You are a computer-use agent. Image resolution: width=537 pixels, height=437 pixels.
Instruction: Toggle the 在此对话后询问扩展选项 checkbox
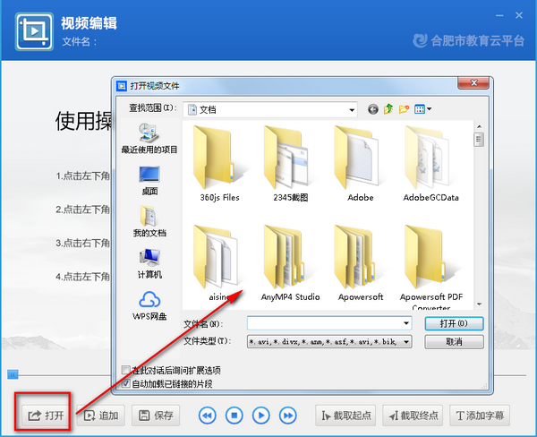point(125,370)
